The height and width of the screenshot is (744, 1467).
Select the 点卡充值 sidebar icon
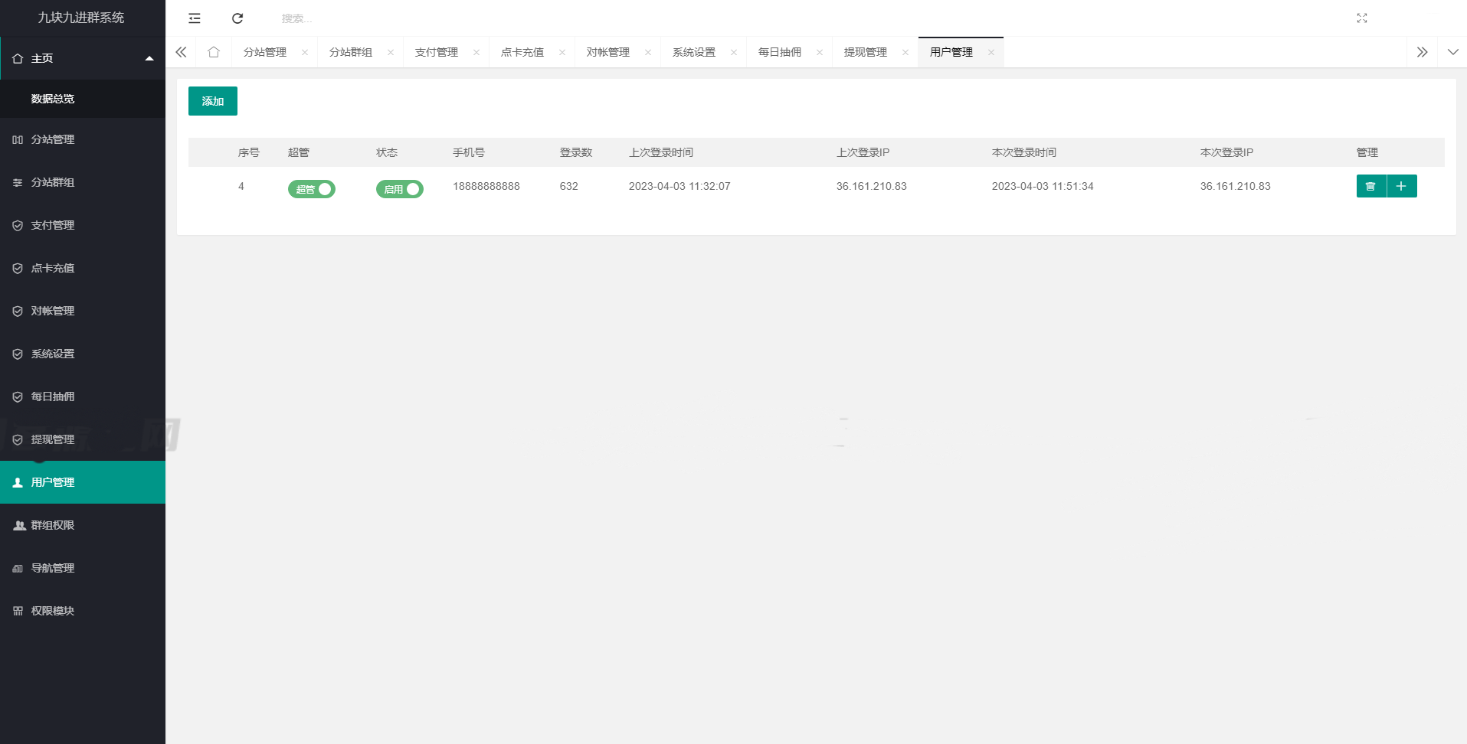point(17,268)
